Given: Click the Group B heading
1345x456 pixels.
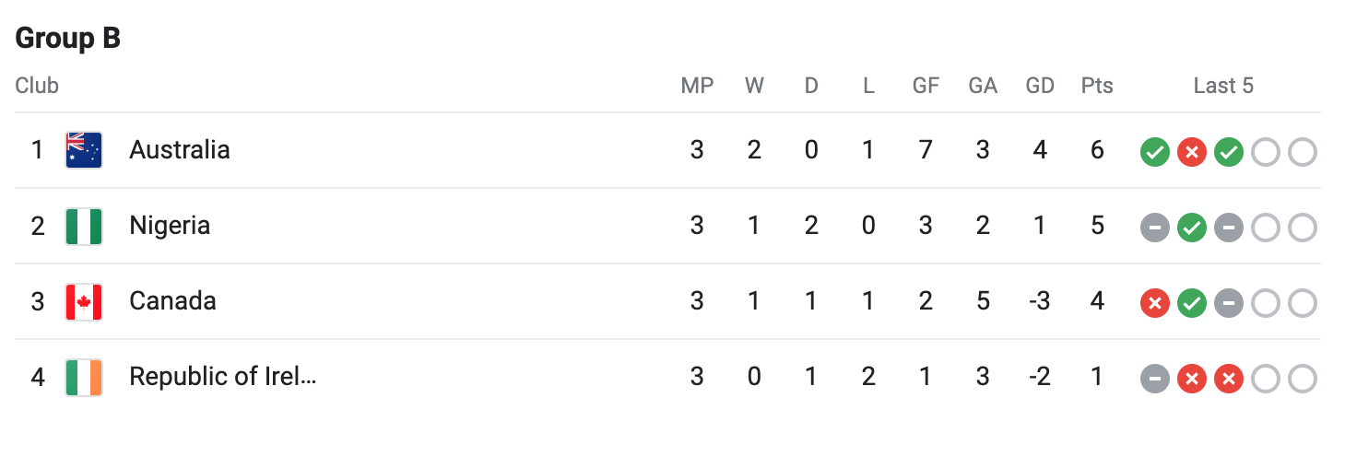Looking at the screenshot, I should [x=68, y=39].
